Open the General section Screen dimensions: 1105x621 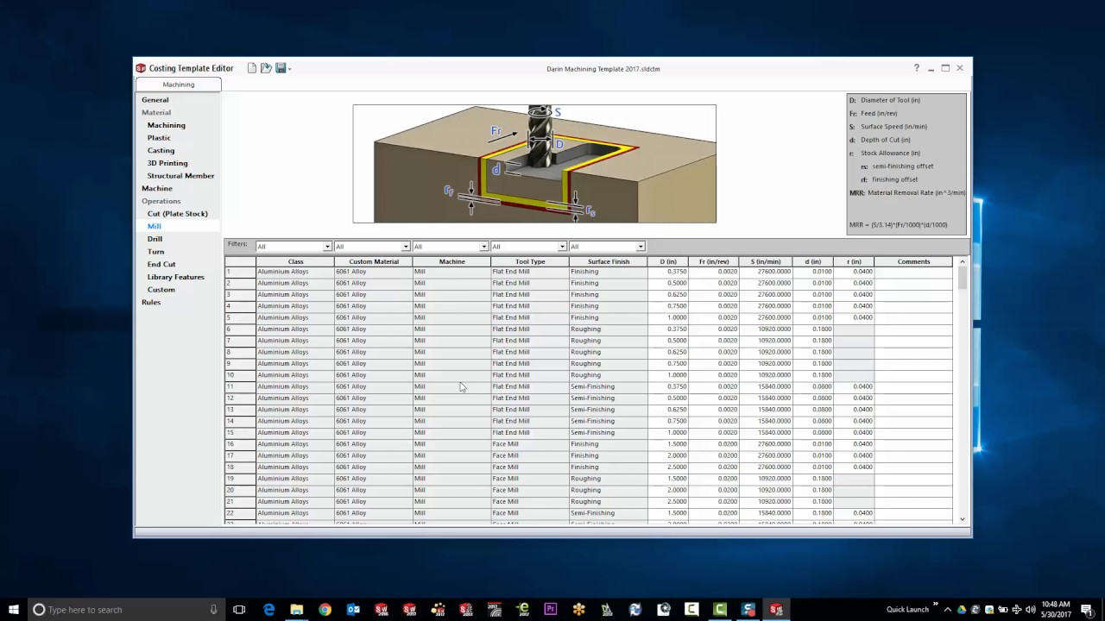click(x=155, y=100)
